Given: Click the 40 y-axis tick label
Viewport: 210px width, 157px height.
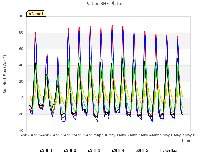Looking at the screenshot, I should click(21, 65).
